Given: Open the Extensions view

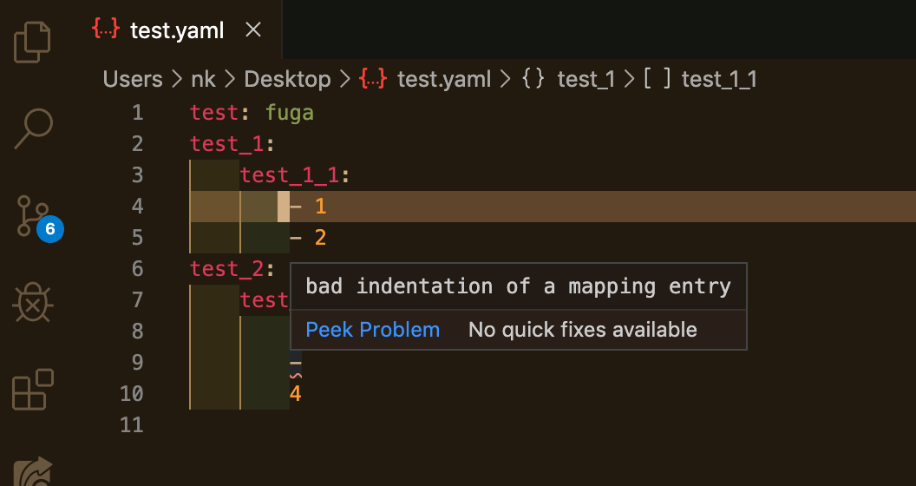Looking at the screenshot, I should (x=33, y=389).
